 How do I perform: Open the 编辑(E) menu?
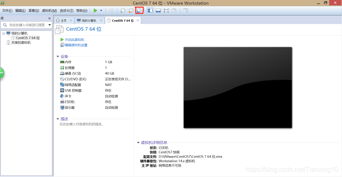(20, 10)
